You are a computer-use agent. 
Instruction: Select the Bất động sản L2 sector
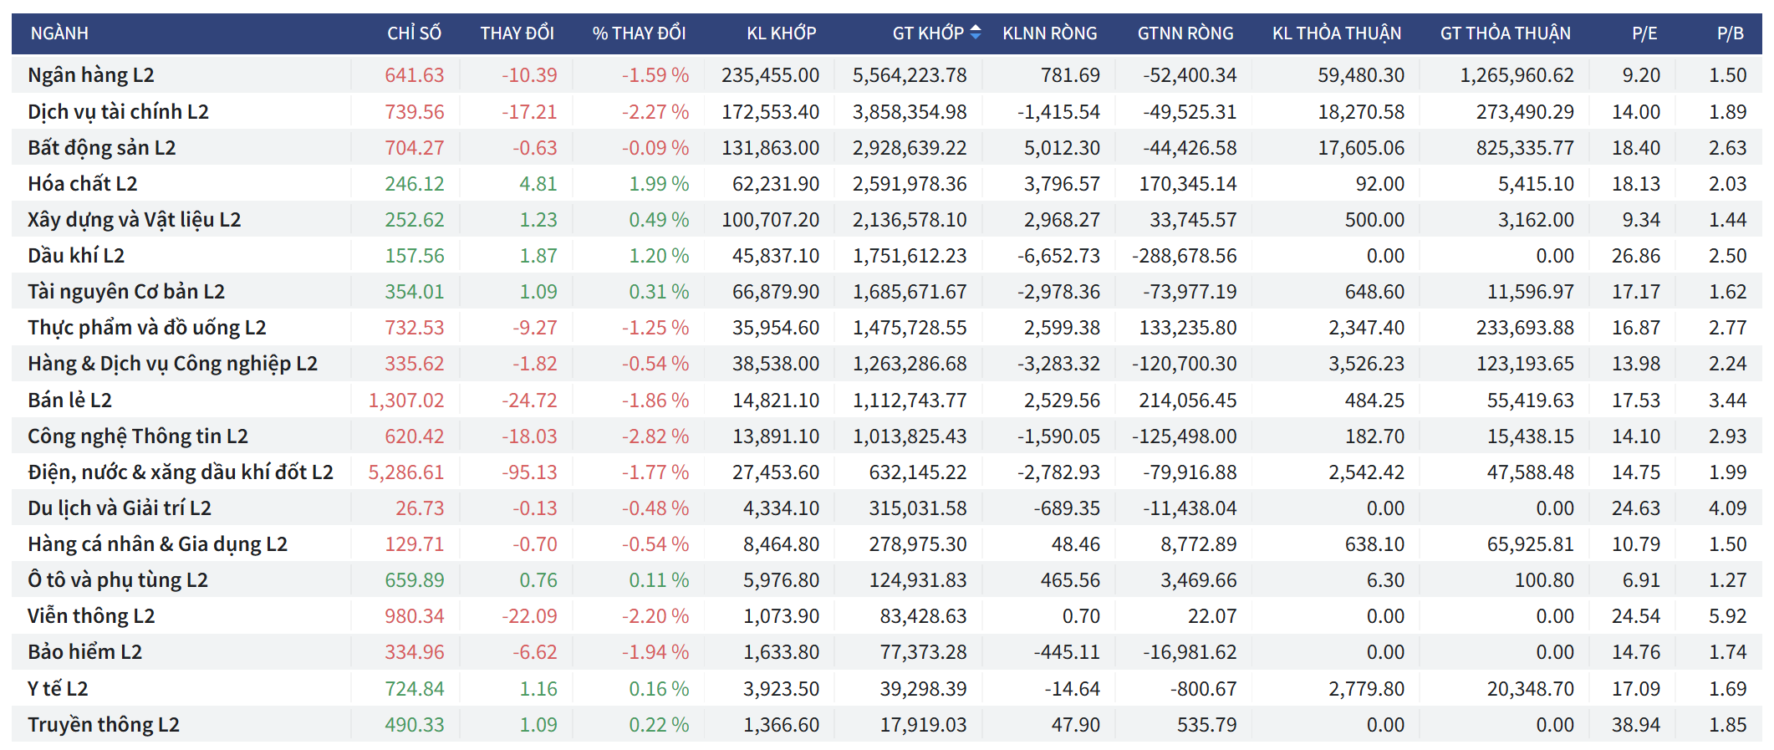[x=101, y=148]
